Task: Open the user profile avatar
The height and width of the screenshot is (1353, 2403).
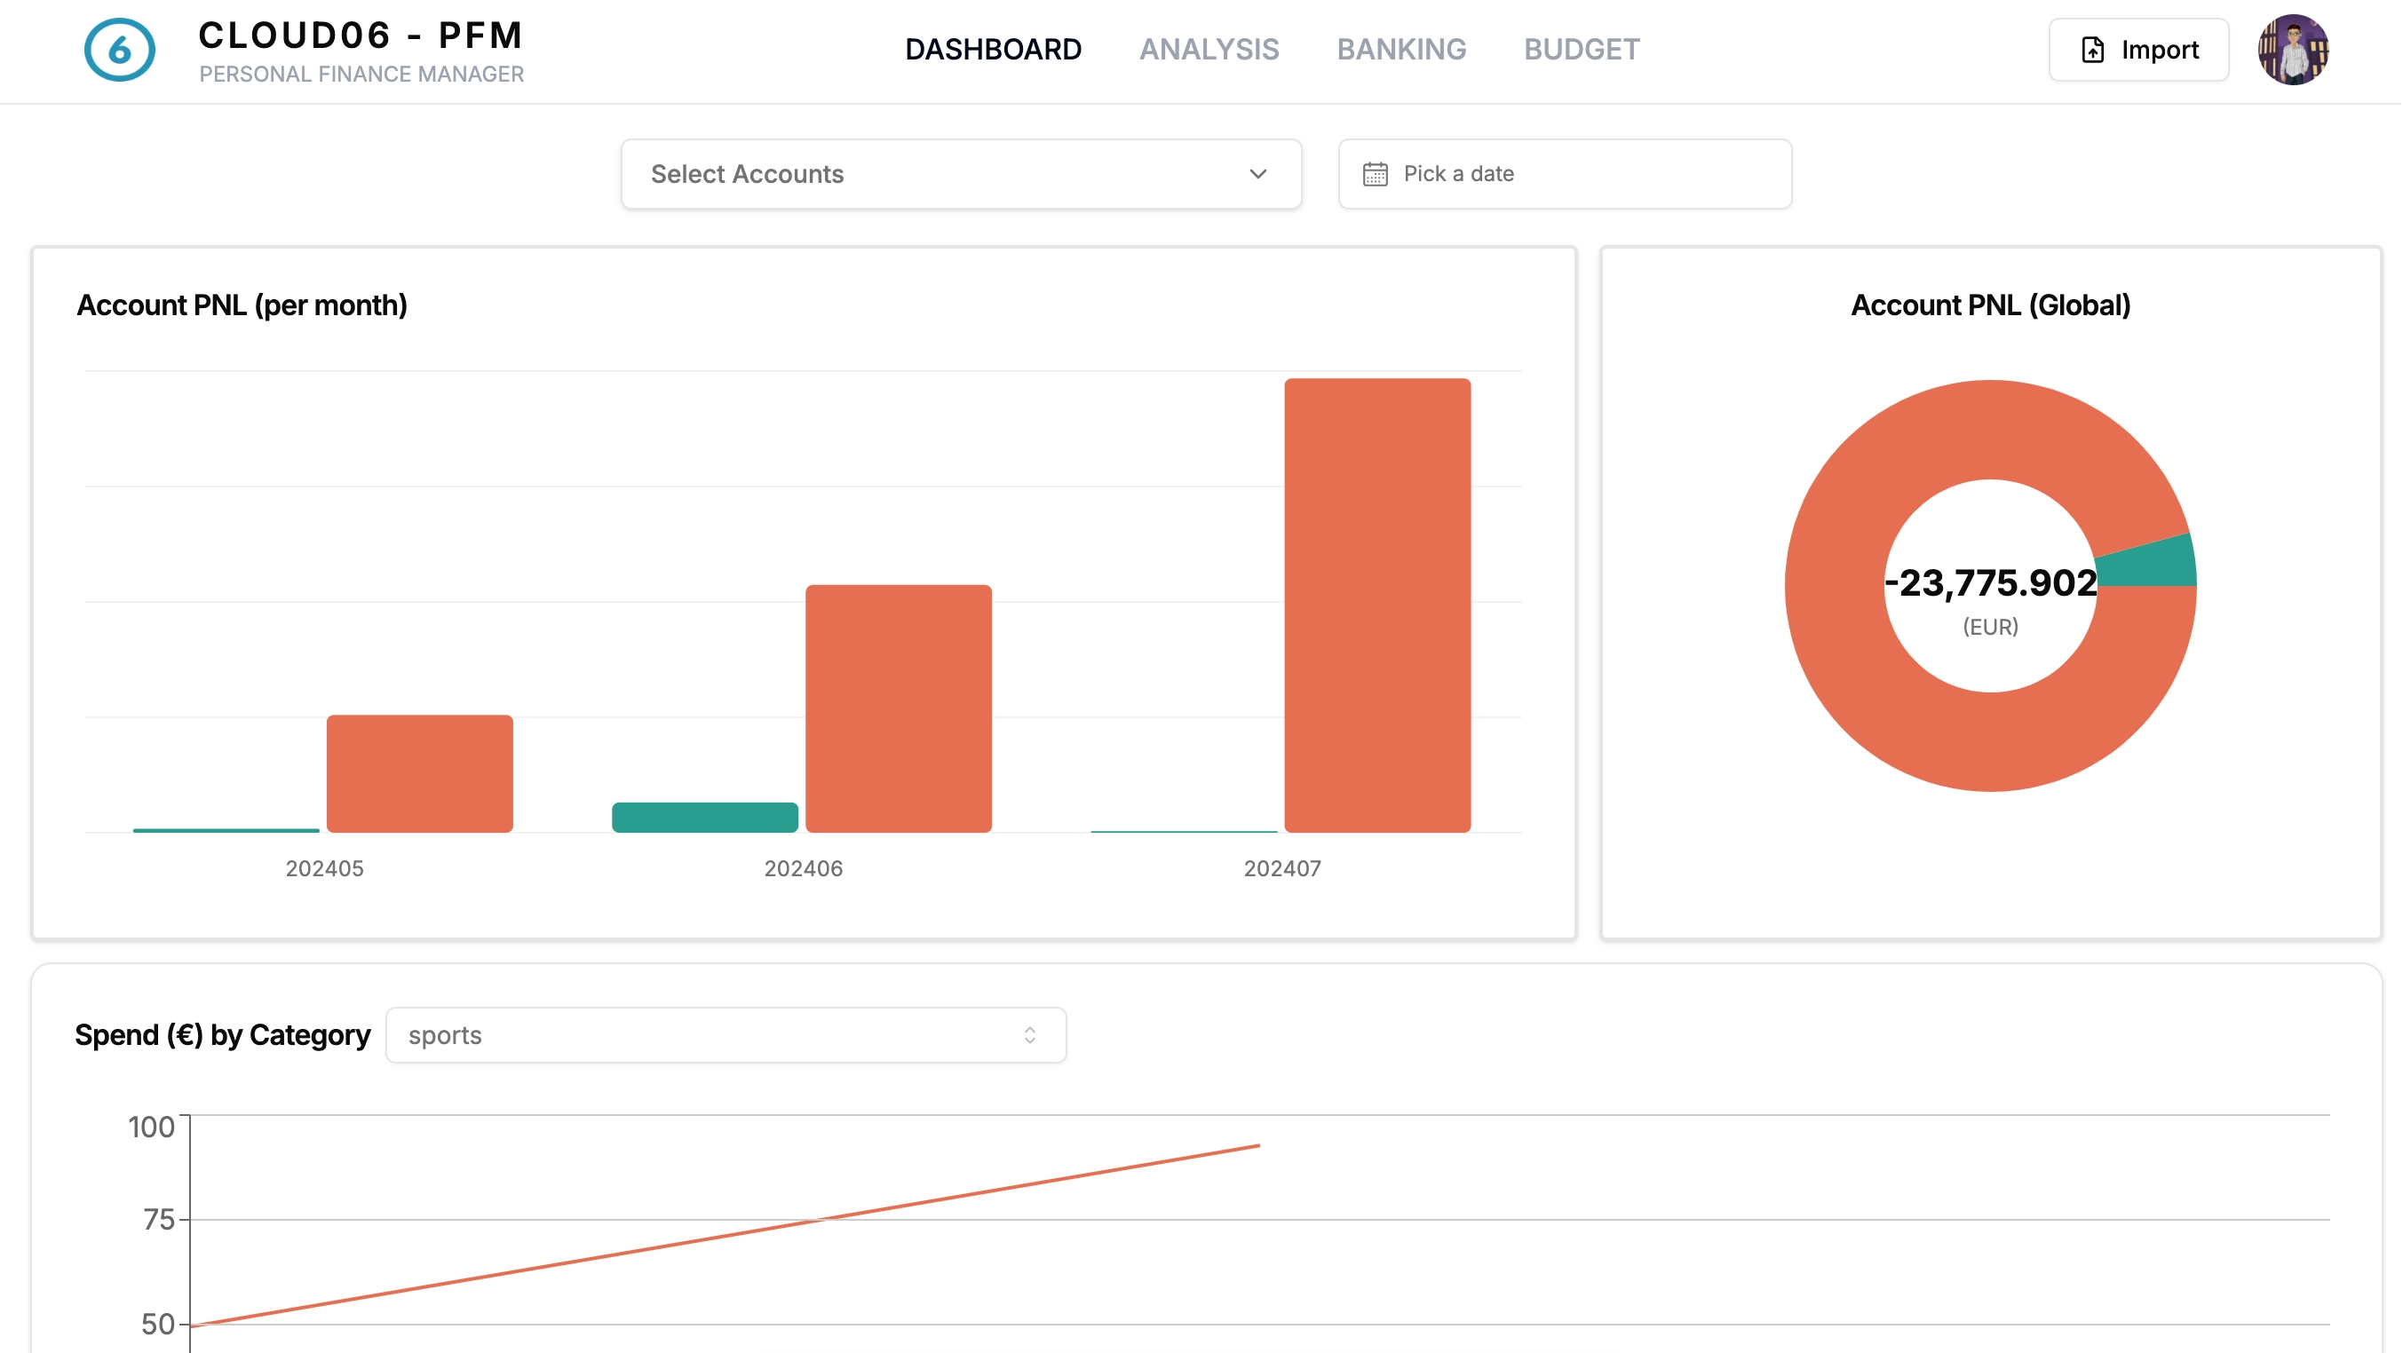Action: [2294, 50]
